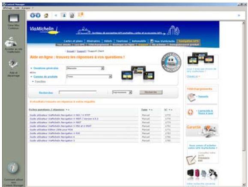Click the printer toolbar icon
Screen dimensions: 248x187
pyautogui.click(x=72, y=15)
